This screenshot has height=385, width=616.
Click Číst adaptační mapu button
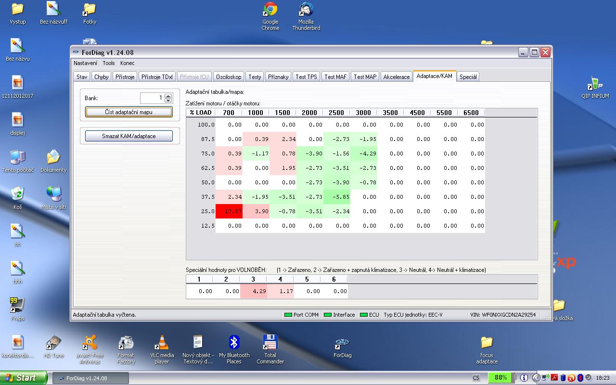[x=128, y=112]
